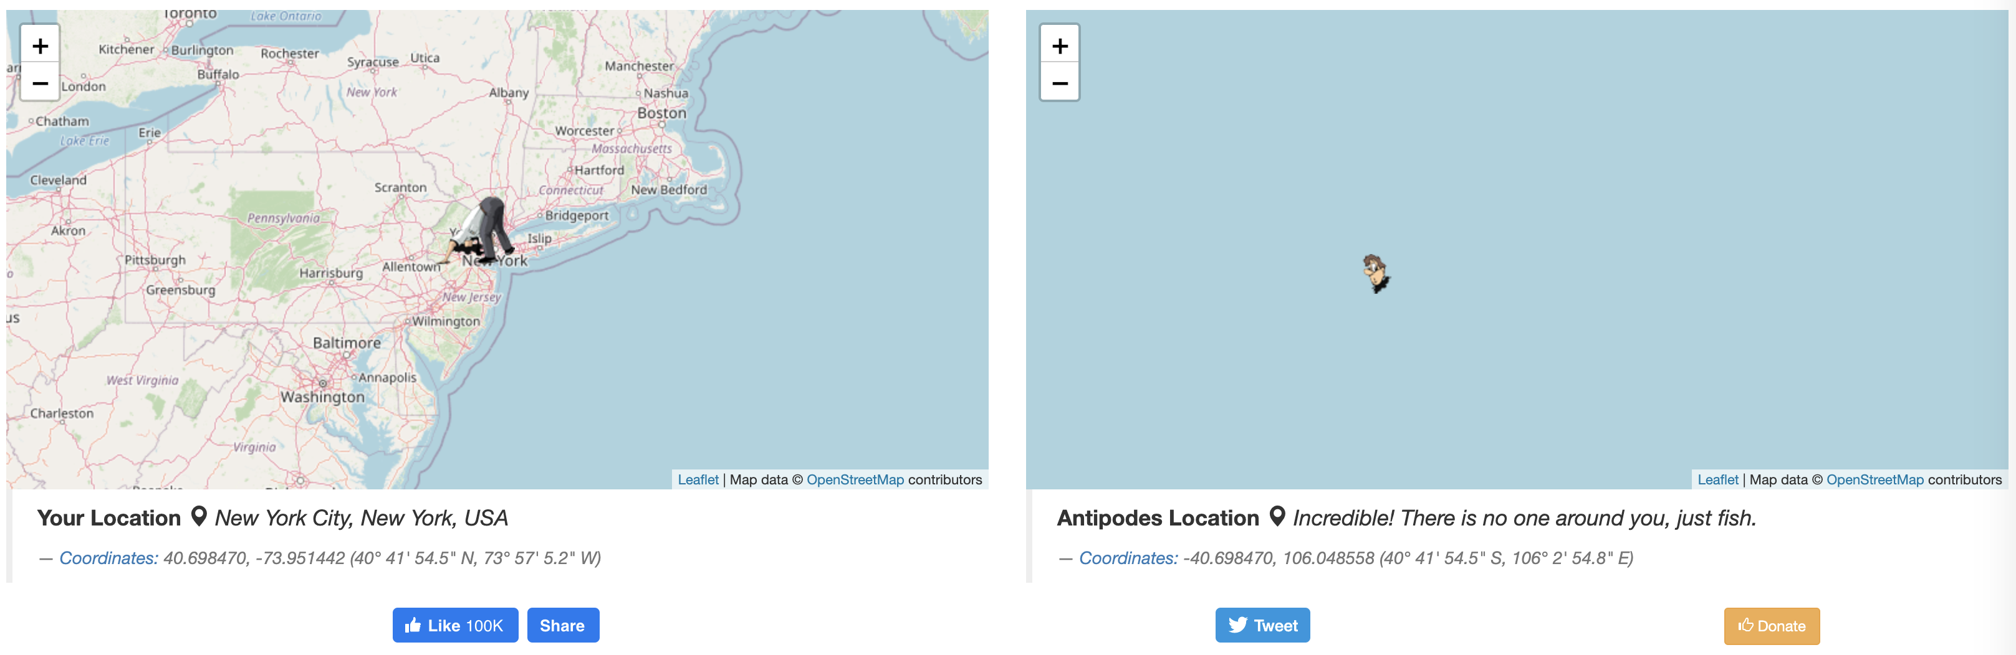Click the digging man marker on New York
Image resolution: width=2016 pixels, height=655 pixels.
(x=484, y=230)
